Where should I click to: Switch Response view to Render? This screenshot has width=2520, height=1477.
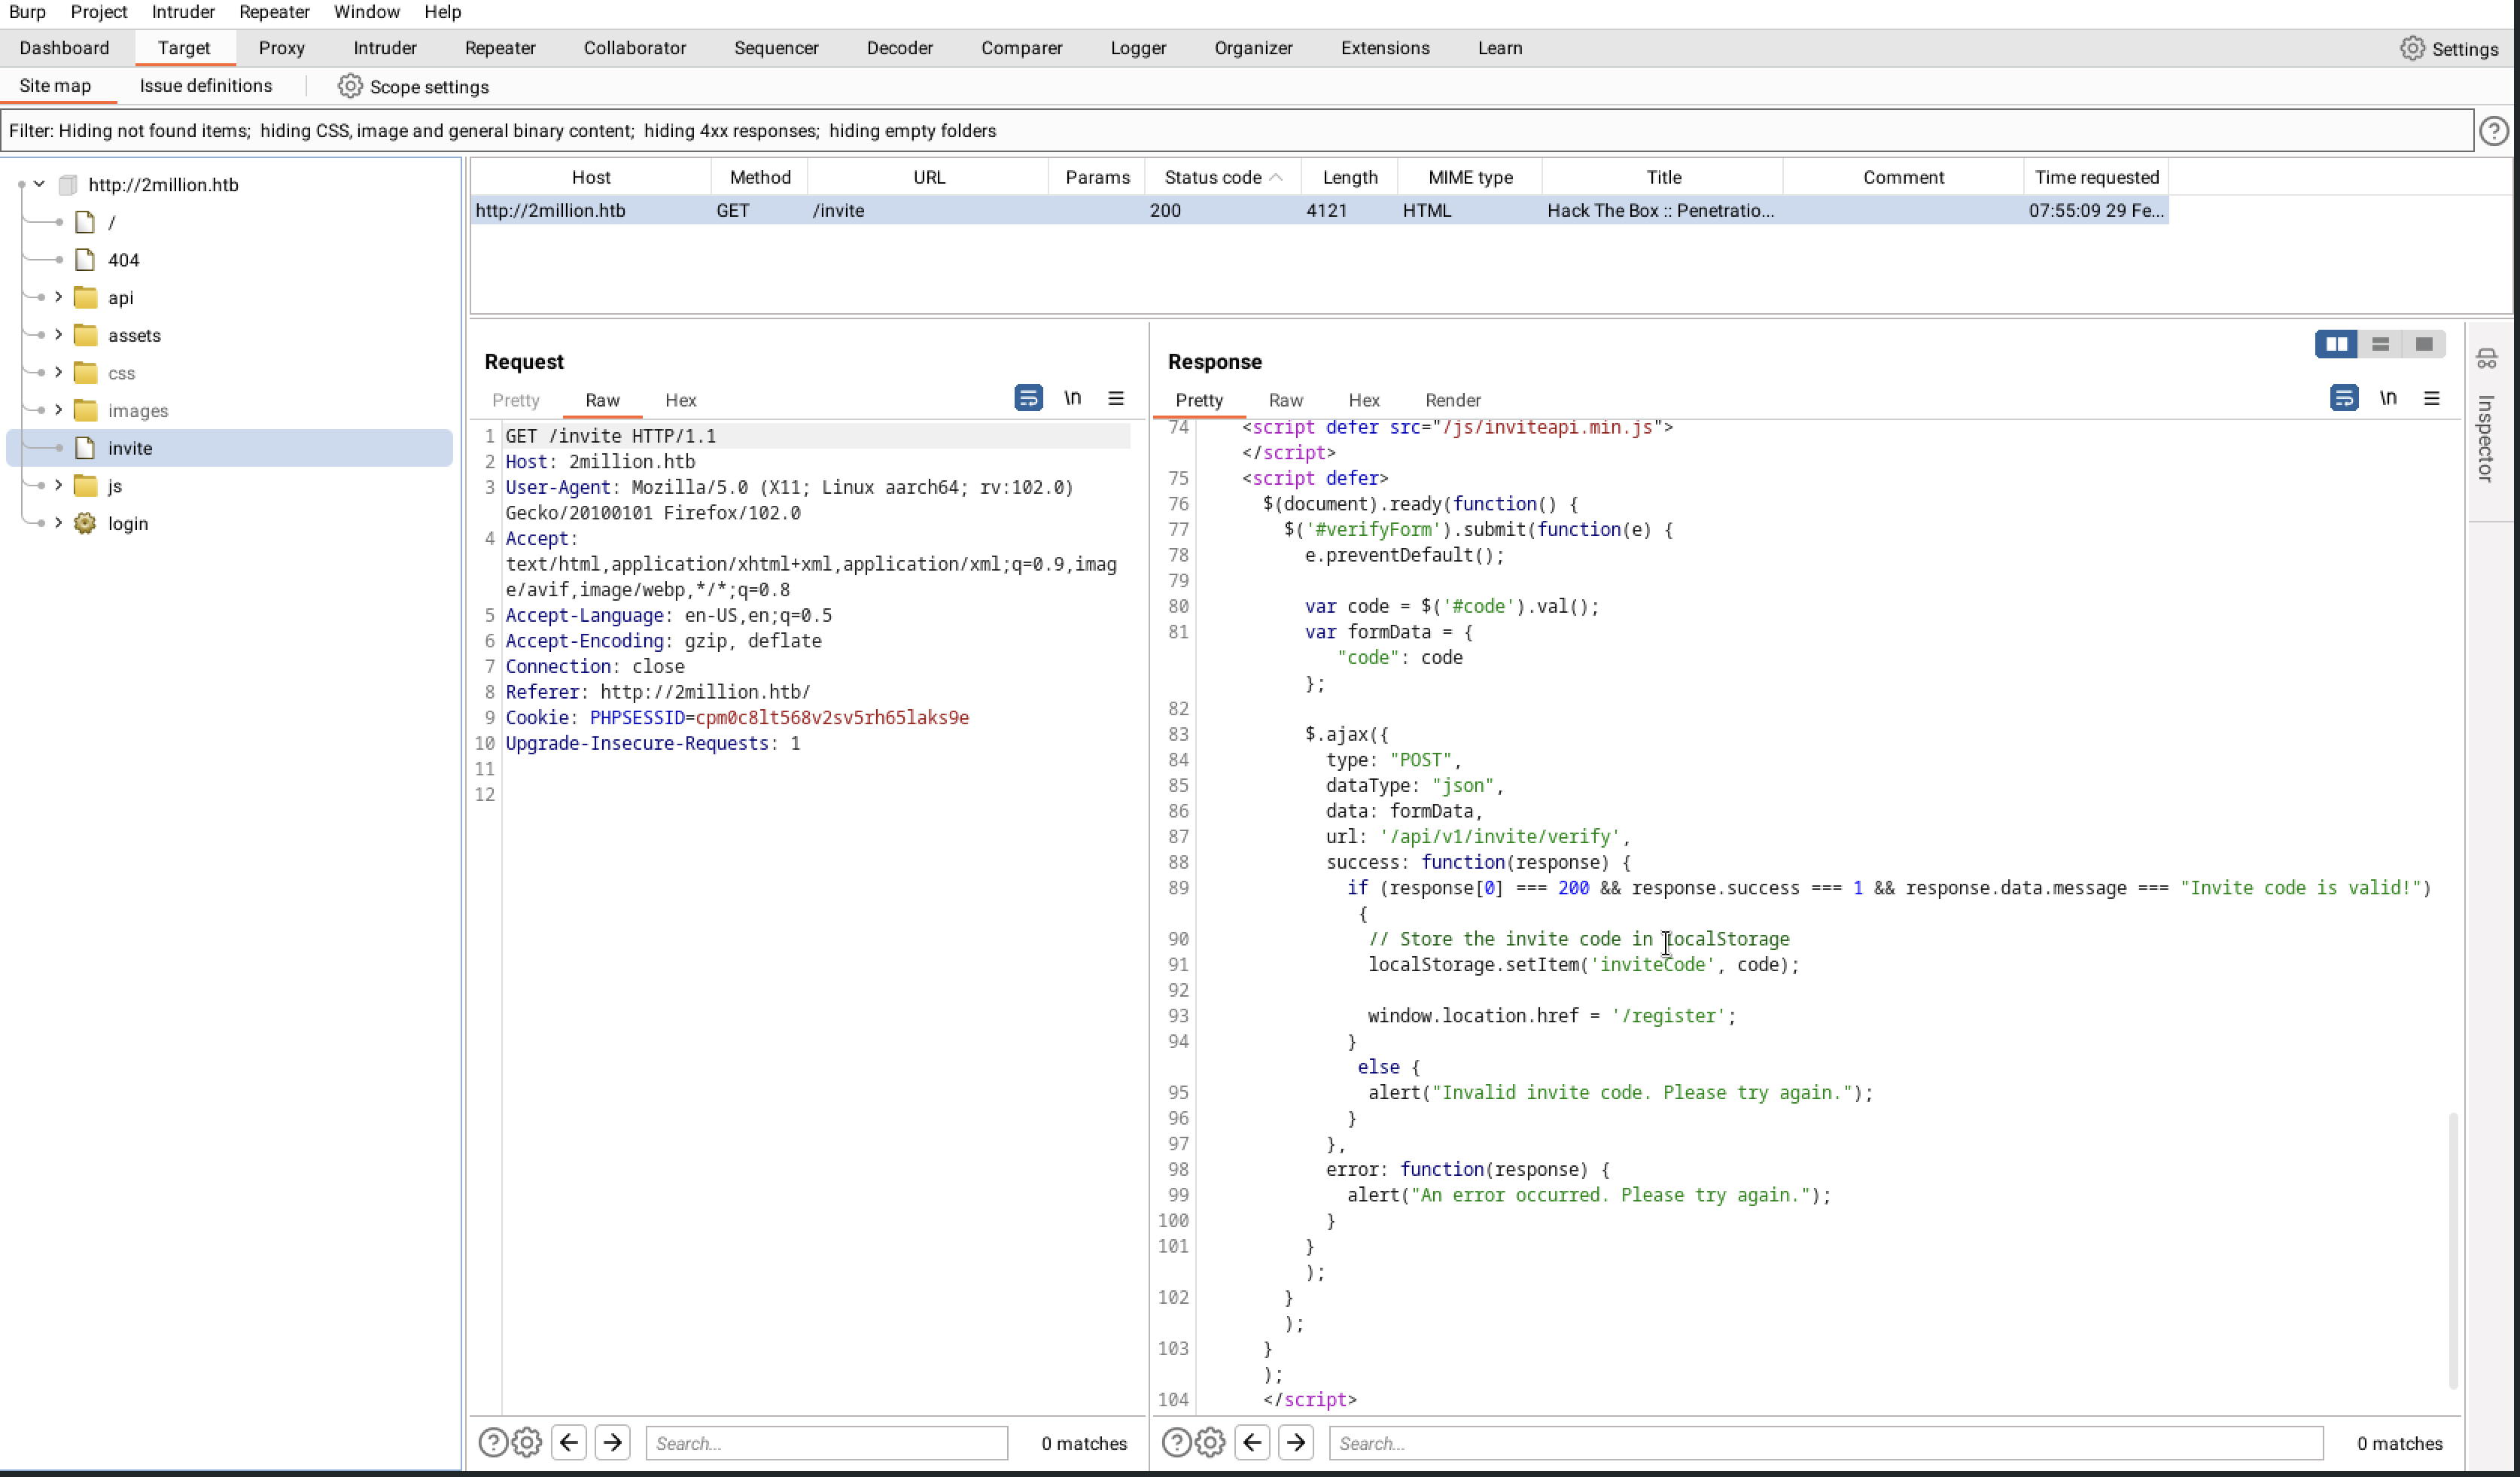tap(1452, 400)
